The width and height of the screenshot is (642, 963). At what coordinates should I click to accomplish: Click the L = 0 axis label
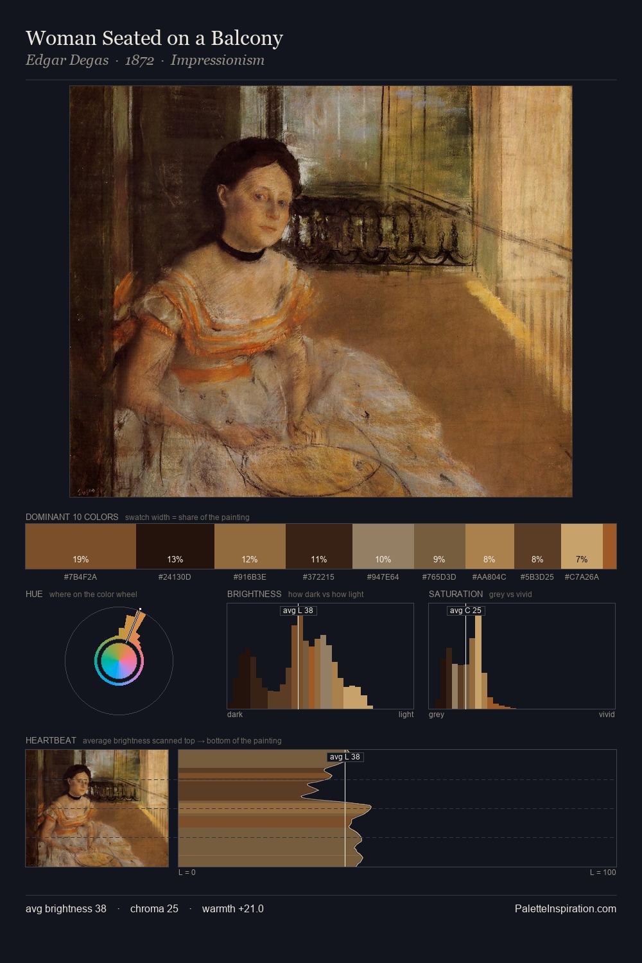tap(187, 872)
